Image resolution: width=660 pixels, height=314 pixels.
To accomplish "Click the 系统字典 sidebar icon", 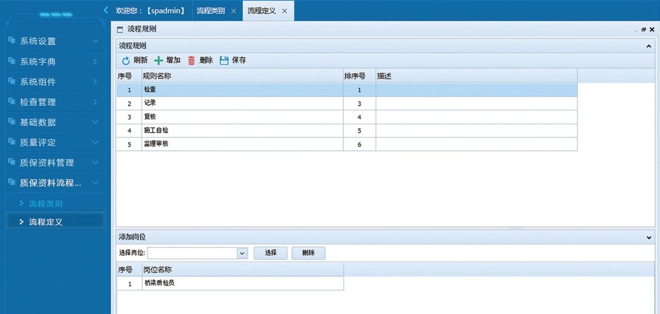I will coord(11,61).
